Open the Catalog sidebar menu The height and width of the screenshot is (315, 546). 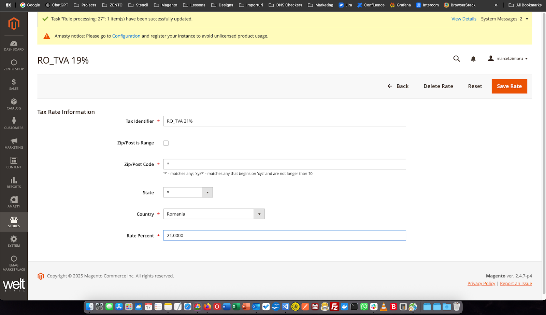(x=14, y=105)
